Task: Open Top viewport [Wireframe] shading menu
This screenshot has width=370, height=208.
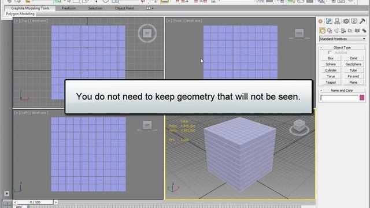Action: pyautogui.click(x=39, y=21)
